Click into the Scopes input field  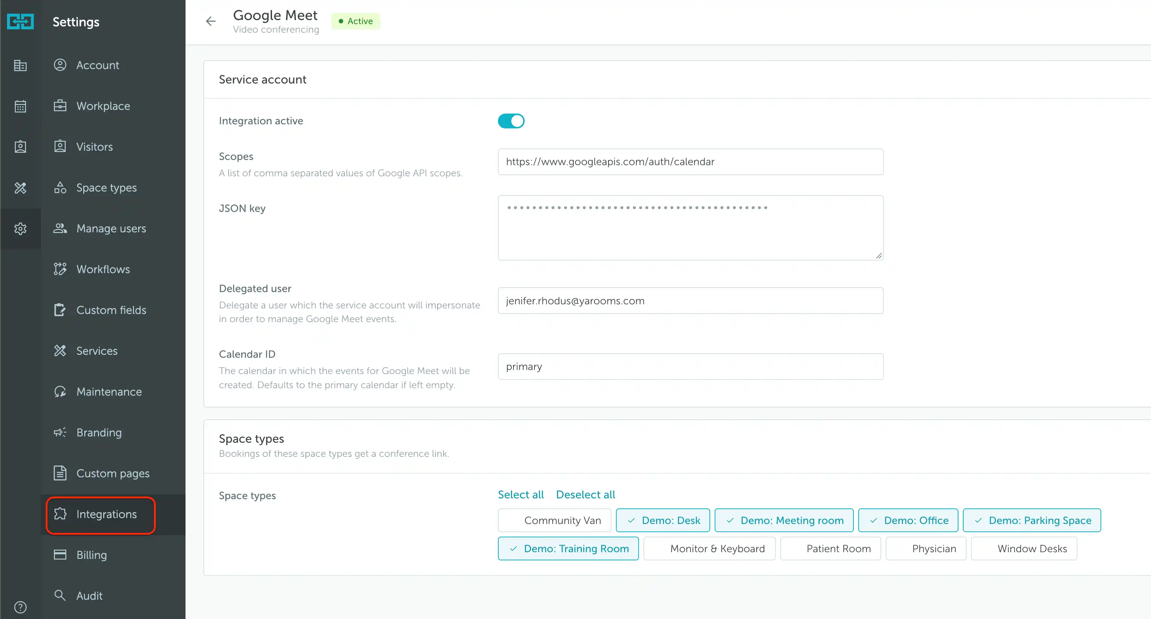pos(690,162)
